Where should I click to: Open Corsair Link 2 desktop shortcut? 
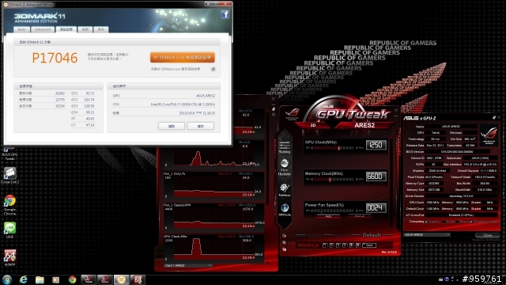9,176
